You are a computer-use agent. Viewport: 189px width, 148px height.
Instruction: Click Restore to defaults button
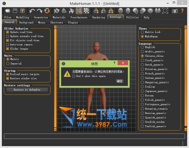click(27, 90)
